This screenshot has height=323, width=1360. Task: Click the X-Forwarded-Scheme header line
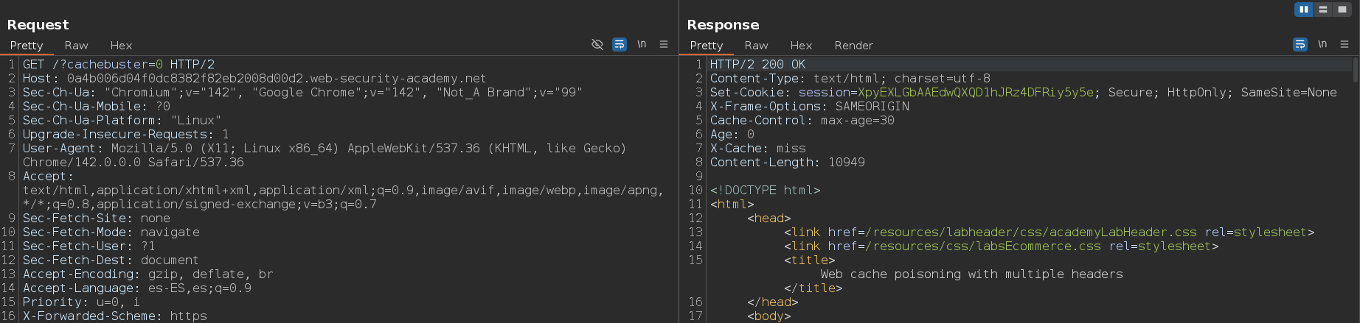click(114, 316)
